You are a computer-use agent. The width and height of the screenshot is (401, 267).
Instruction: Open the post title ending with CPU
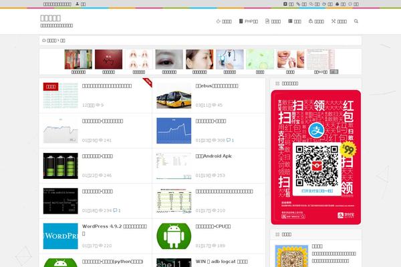tap(213, 226)
